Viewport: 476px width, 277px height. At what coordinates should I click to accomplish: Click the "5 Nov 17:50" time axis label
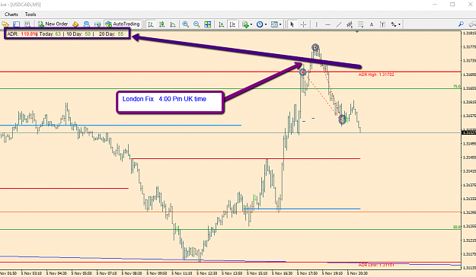tap(307, 273)
